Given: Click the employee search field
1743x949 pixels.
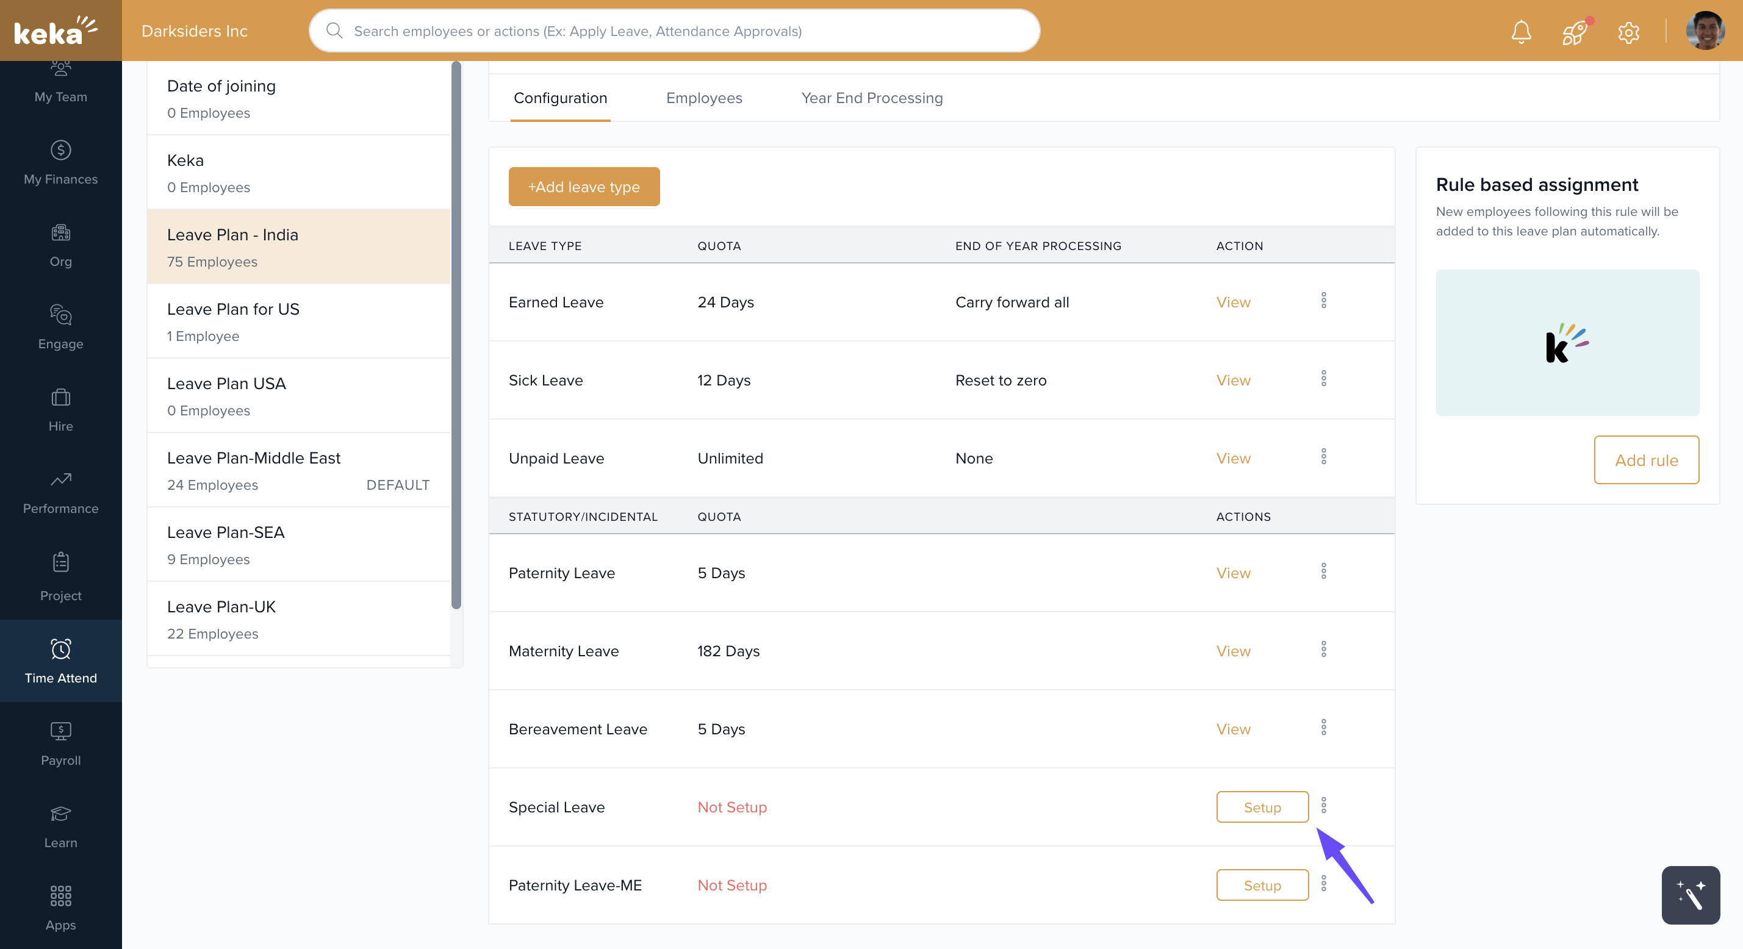Looking at the screenshot, I should 674,31.
